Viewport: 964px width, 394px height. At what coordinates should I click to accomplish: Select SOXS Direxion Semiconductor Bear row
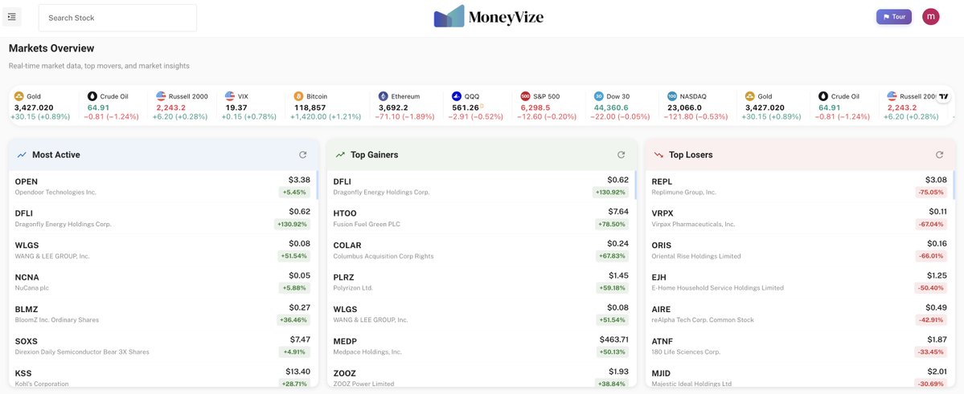162,346
